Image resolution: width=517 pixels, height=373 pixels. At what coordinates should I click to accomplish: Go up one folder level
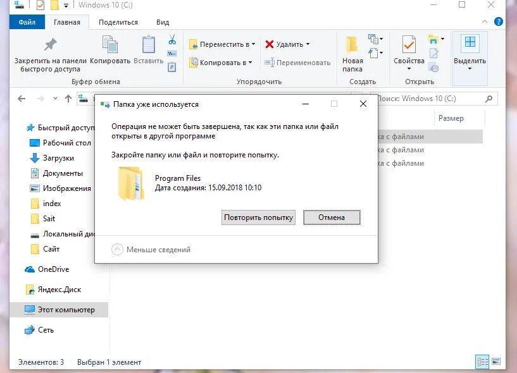(x=68, y=99)
